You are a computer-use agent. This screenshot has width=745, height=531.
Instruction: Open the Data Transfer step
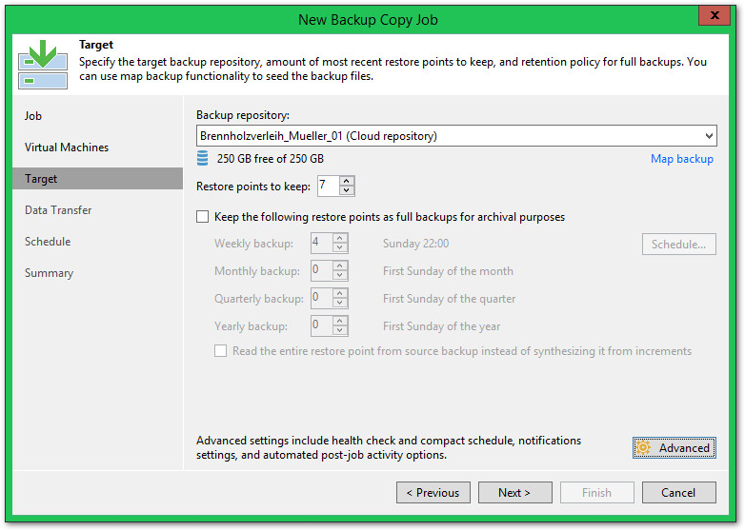tap(58, 210)
